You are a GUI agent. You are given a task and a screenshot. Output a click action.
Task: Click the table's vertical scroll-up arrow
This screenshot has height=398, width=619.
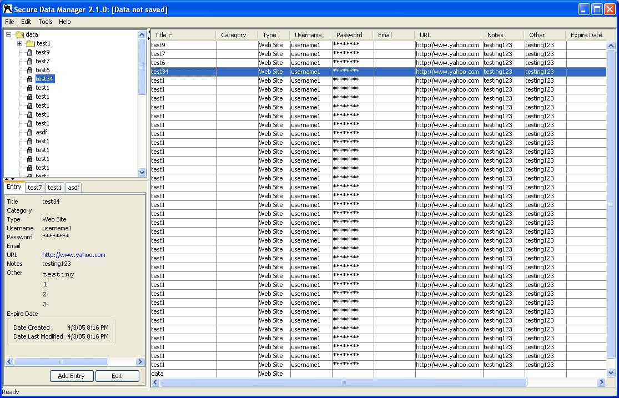click(x=611, y=46)
